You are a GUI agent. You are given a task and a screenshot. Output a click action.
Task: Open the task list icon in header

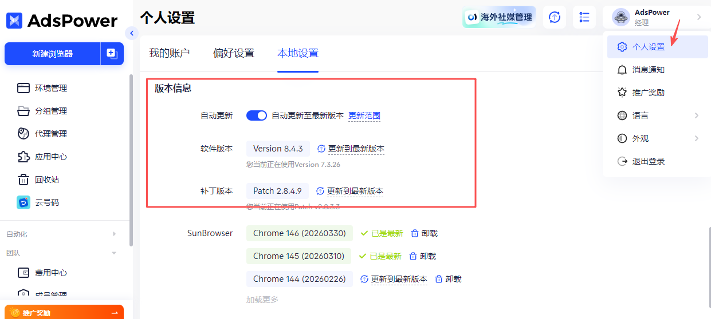tap(584, 17)
